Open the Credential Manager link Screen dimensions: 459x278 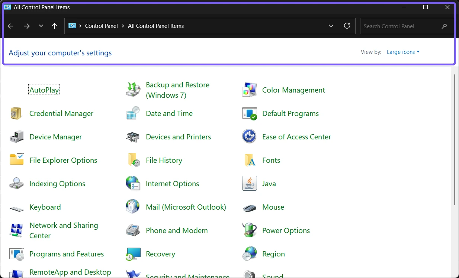pos(61,113)
